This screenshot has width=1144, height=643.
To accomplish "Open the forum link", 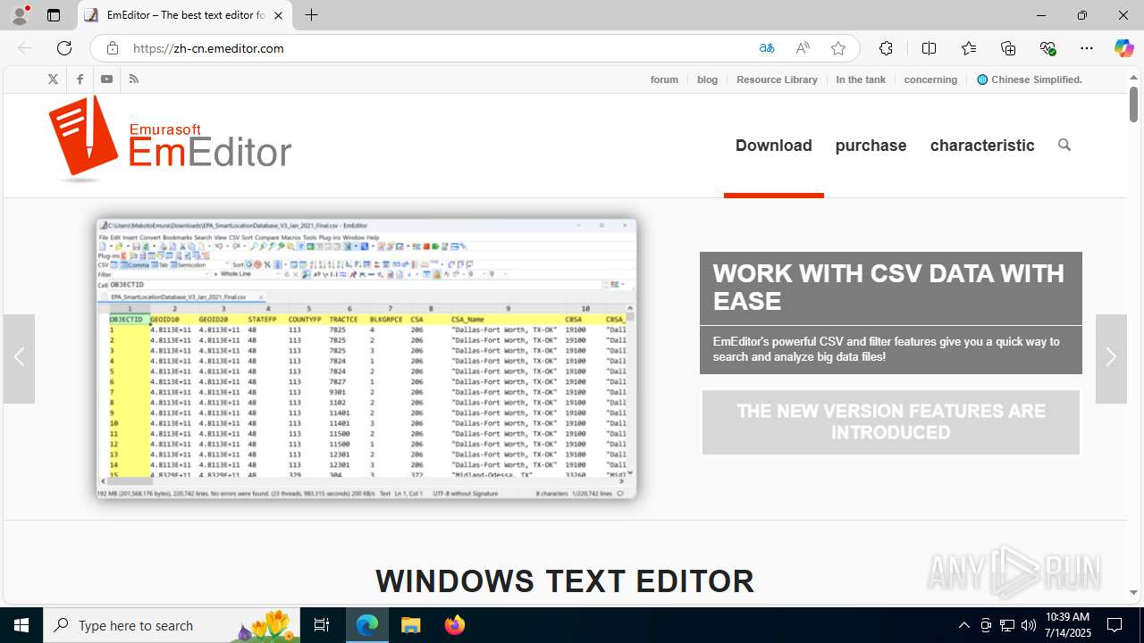I will [x=664, y=79].
